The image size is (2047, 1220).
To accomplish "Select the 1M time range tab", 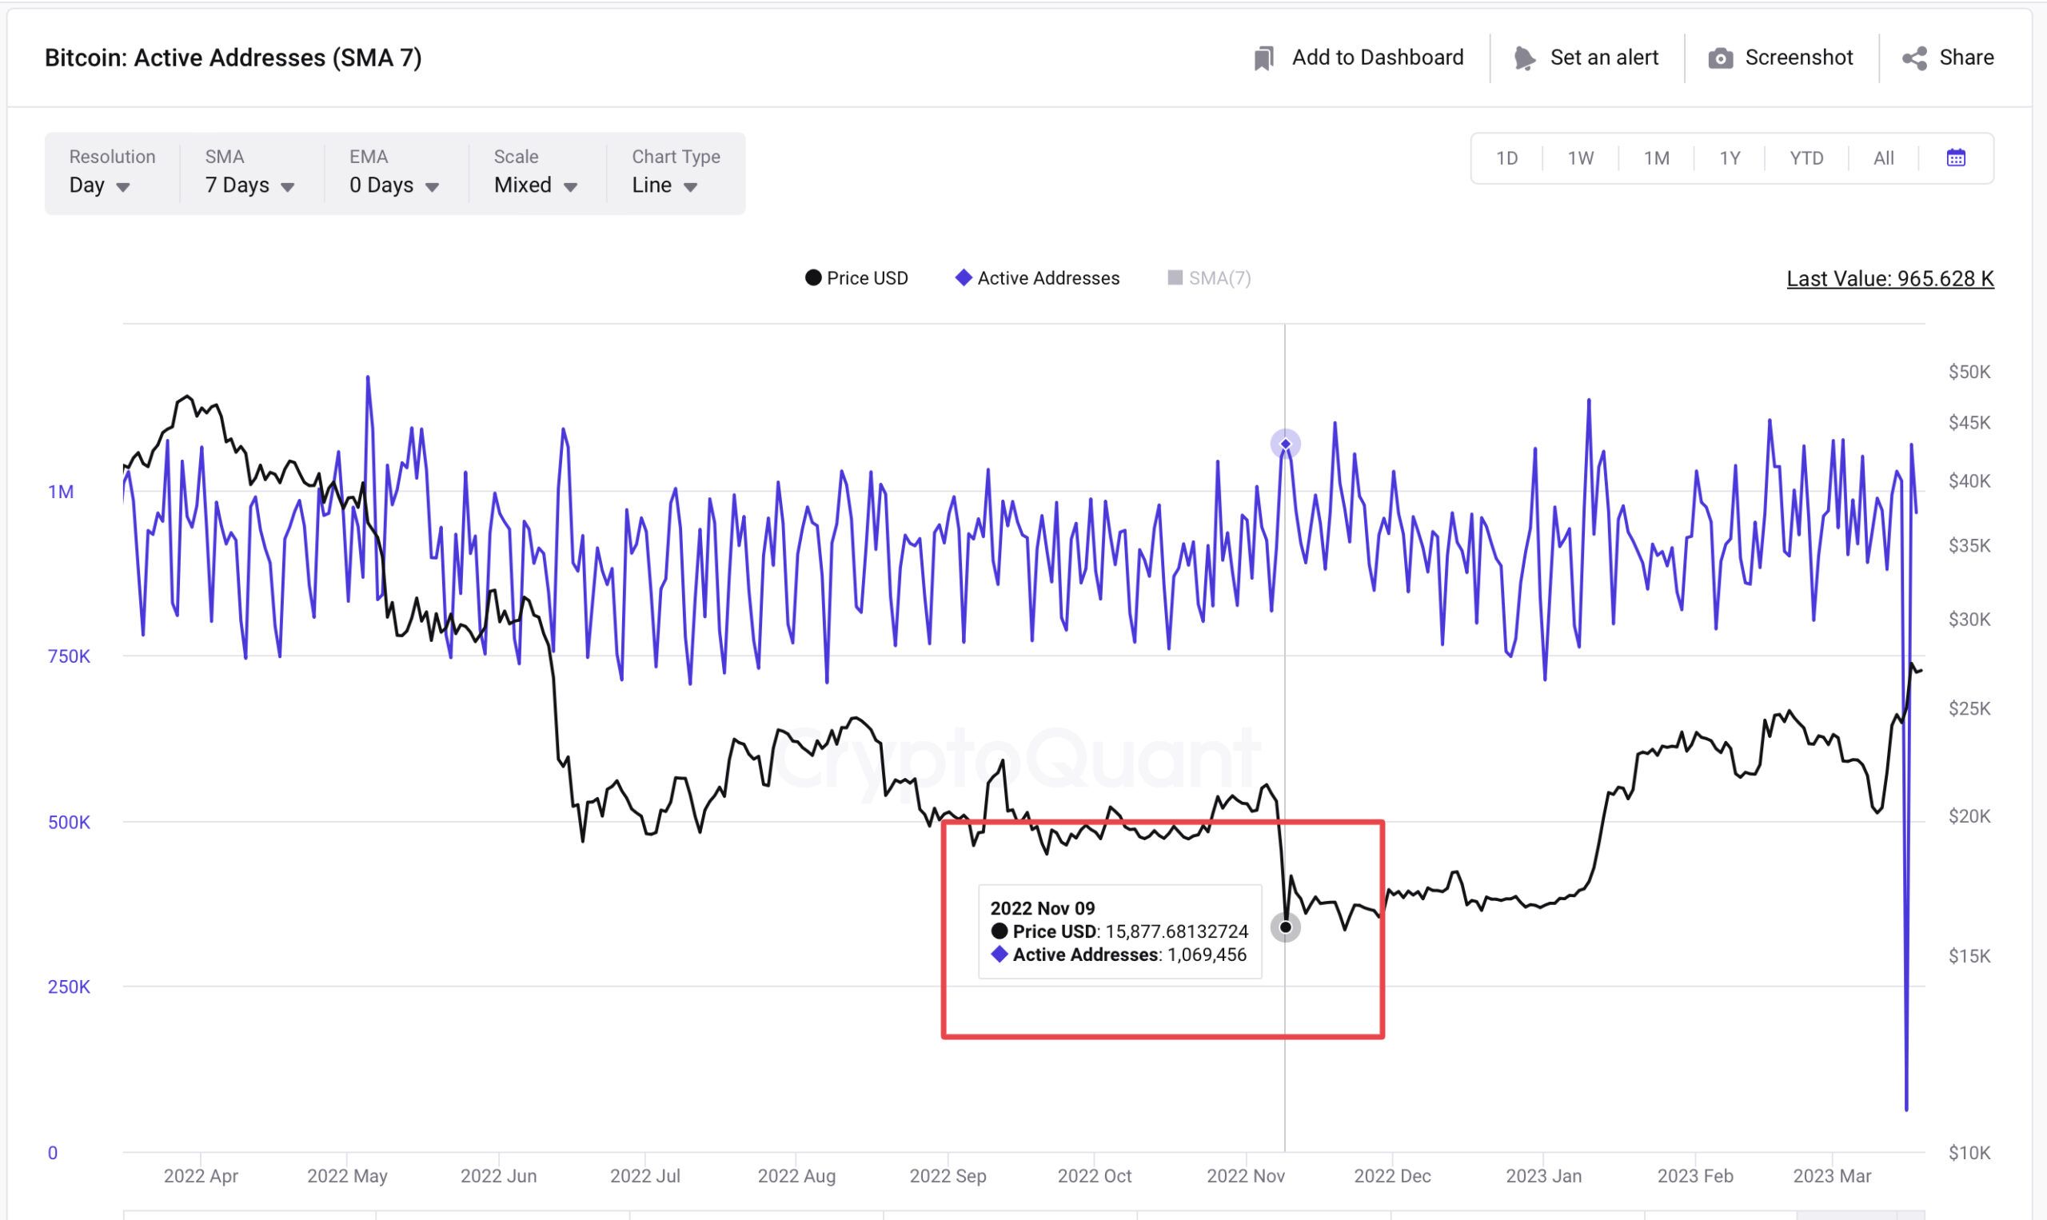I will point(1656,157).
